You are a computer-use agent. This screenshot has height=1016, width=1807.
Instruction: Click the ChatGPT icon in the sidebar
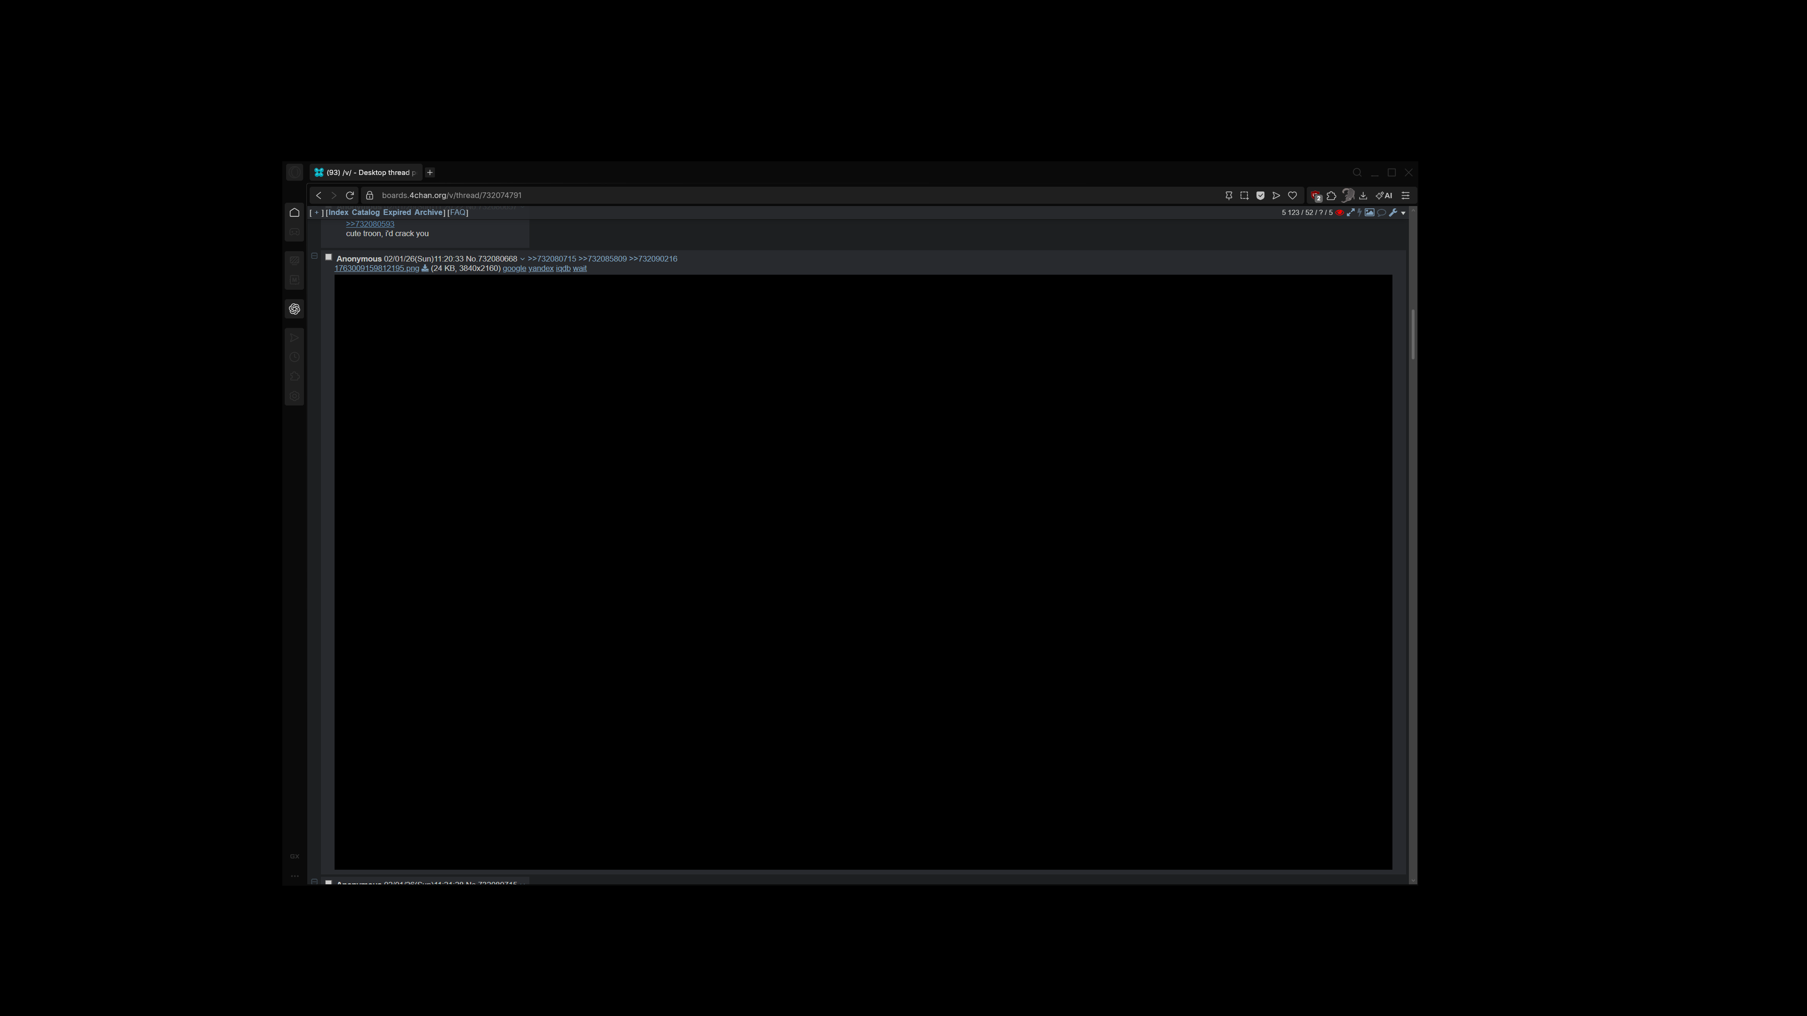tap(295, 309)
